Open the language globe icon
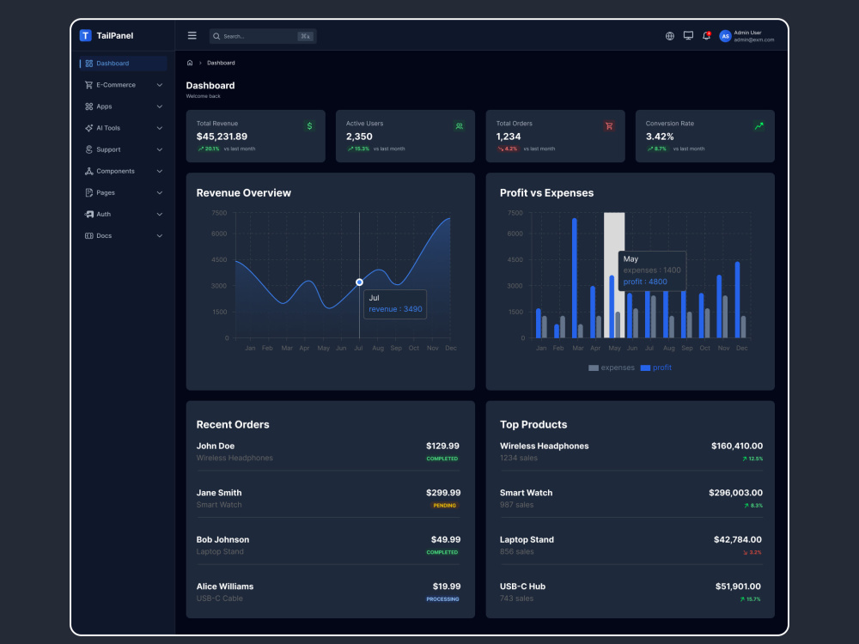The height and width of the screenshot is (644, 859). coord(669,36)
